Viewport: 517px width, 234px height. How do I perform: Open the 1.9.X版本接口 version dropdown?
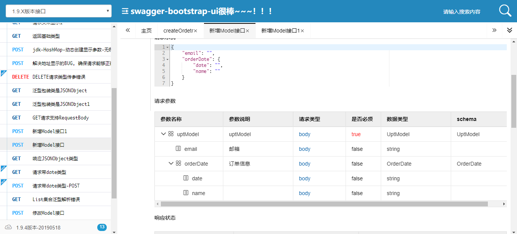click(59, 11)
